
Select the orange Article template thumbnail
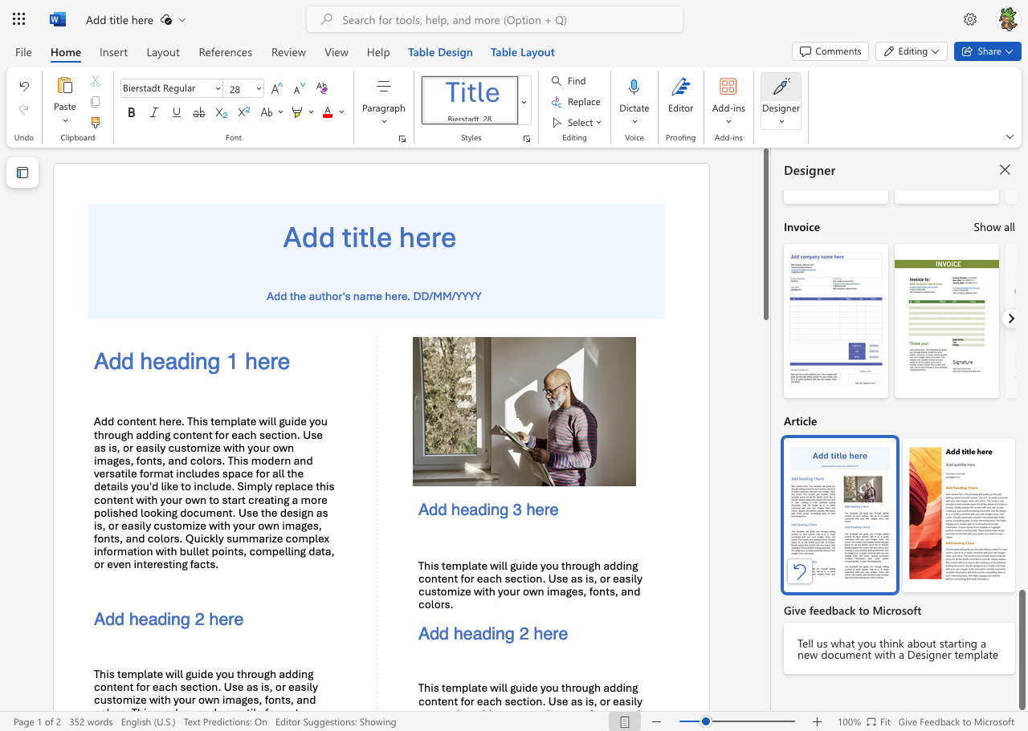pos(959,515)
